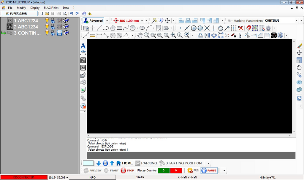Viewport: 304px width, 180px height.
Task: Select the Text tool icon
Action: [83, 46]
